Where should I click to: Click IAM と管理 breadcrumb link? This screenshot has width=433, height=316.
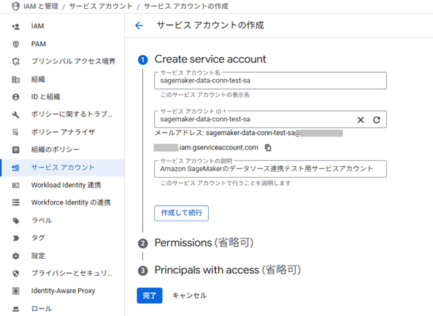tap(41, 6)
